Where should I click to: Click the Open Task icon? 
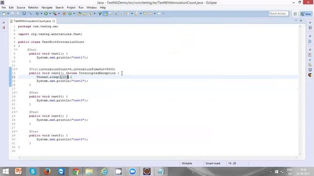(85, 14)
